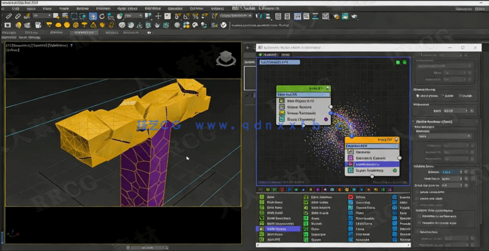Activate the Select and Scale tool
Image resolution: width=489 pixels, height=251 pixels.
tap(110, 15)
